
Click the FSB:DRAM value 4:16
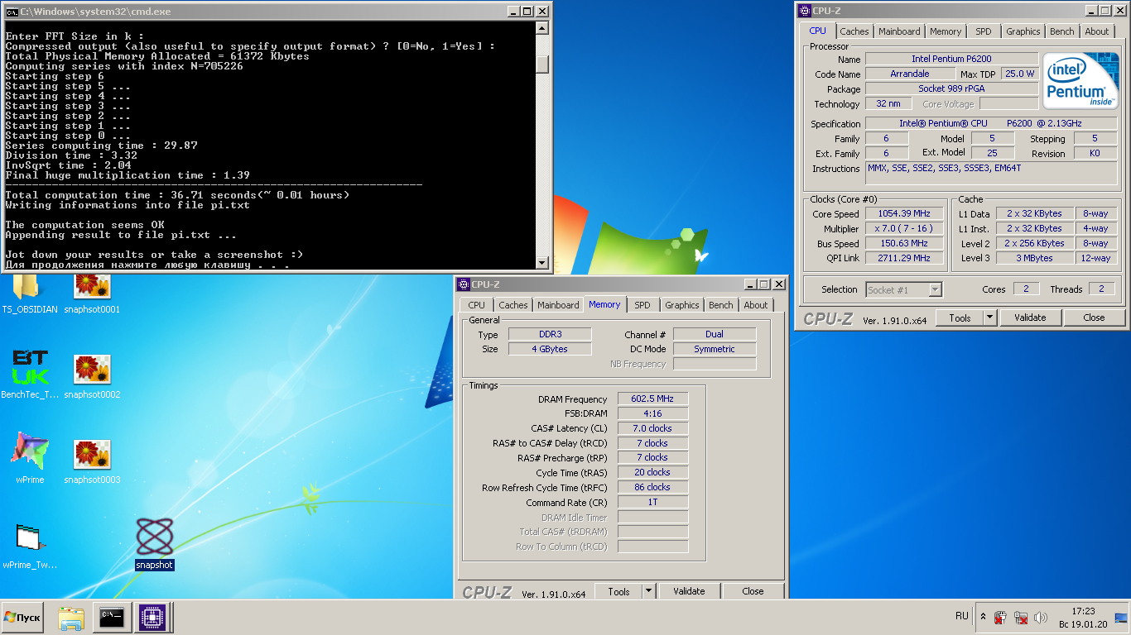(652, 413)
